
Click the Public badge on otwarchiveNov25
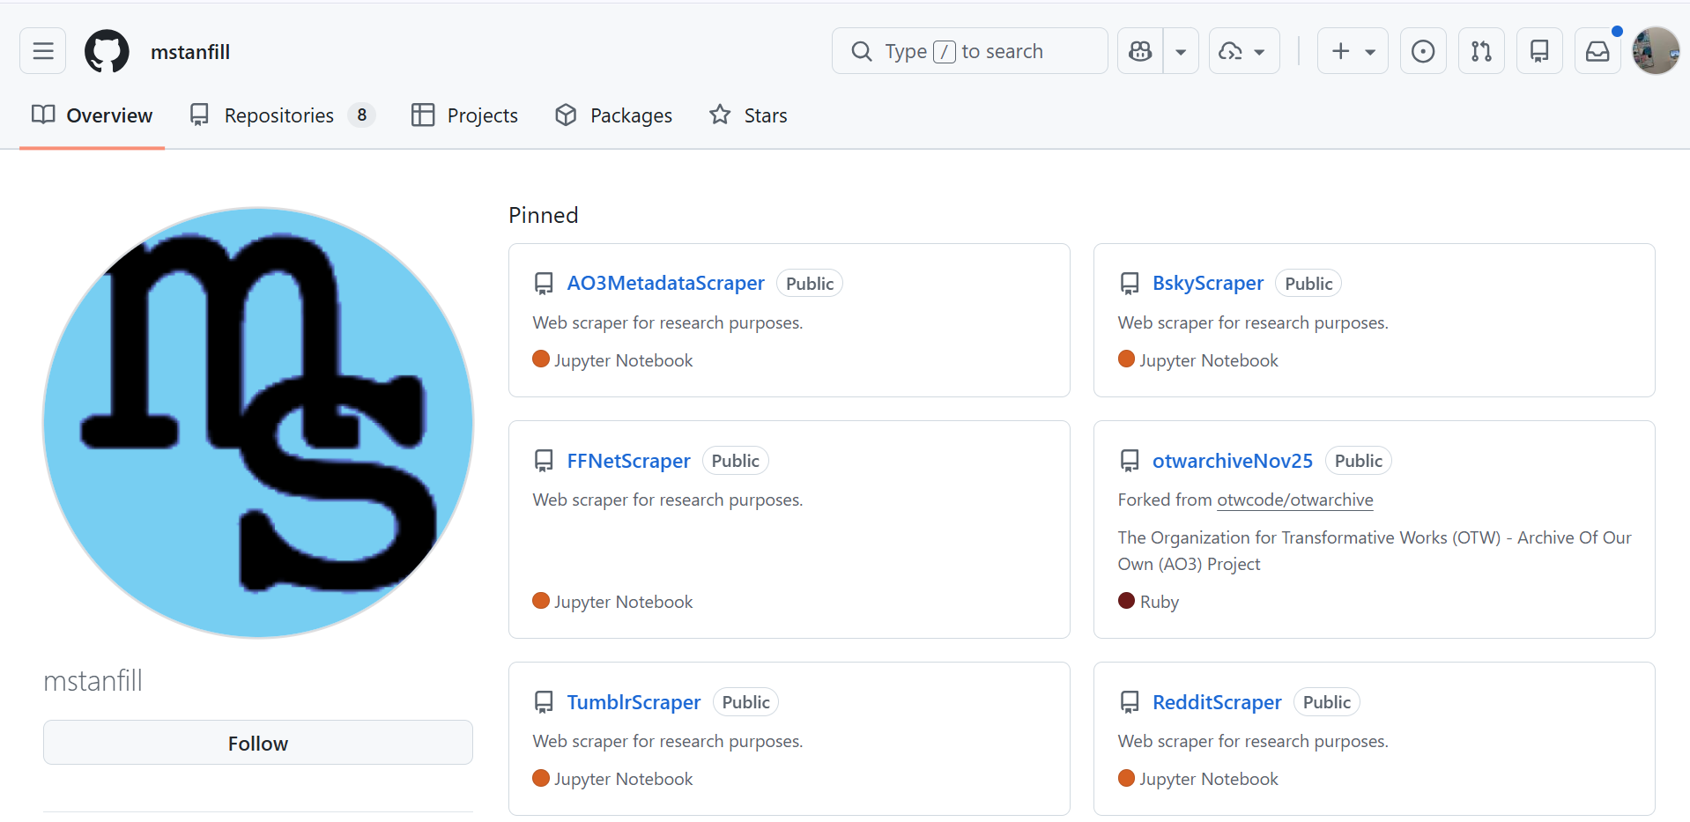pos(1359,461)
